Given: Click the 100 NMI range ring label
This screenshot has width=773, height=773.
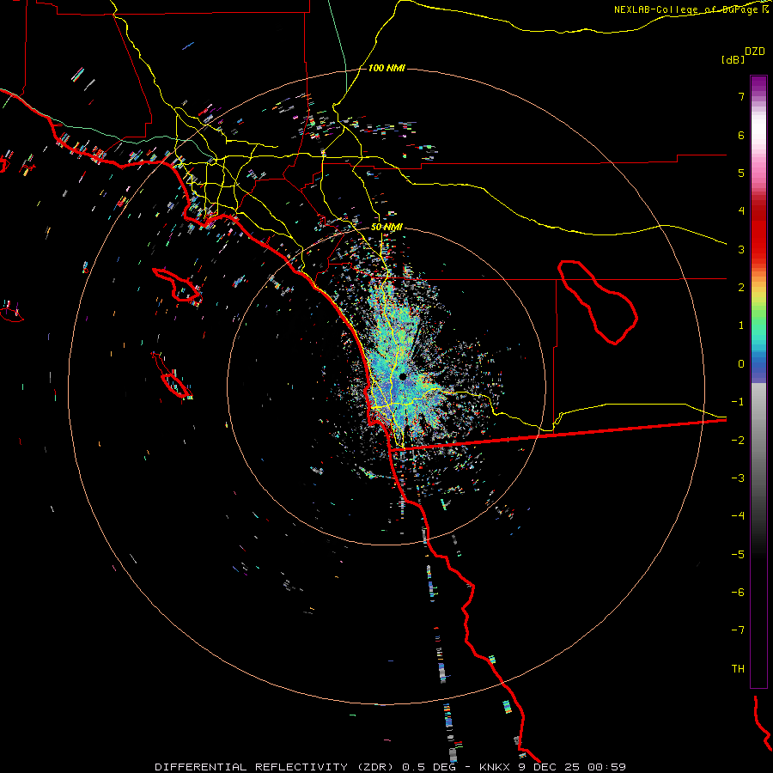Looking at the screenshot, I should [386, 68].
